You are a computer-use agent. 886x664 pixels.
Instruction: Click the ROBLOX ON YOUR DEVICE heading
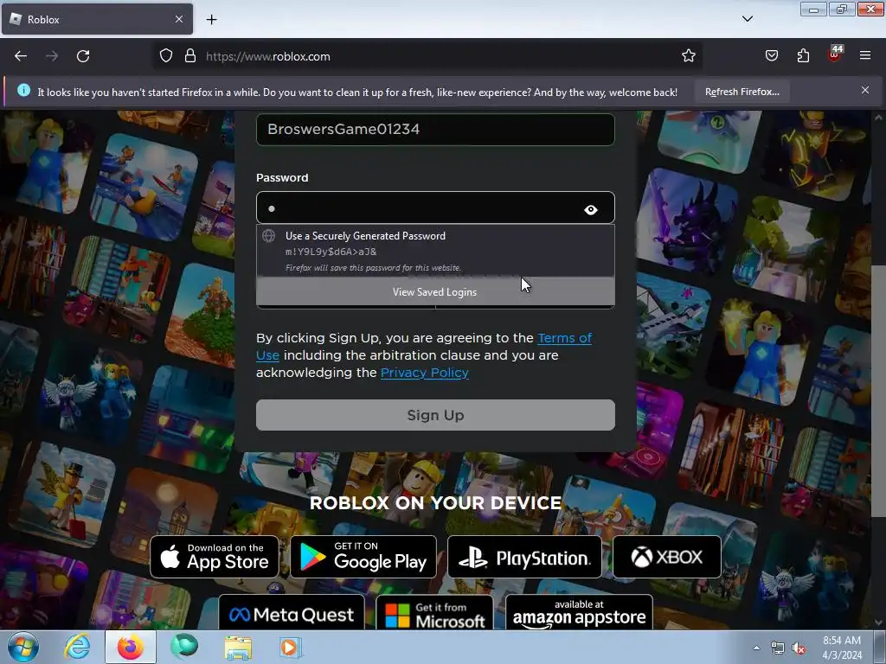click(436, 502)
